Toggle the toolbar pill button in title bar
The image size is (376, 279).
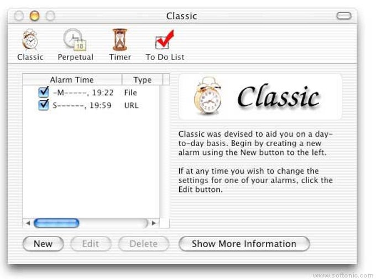pyautogui.click(x=344, y=16)
